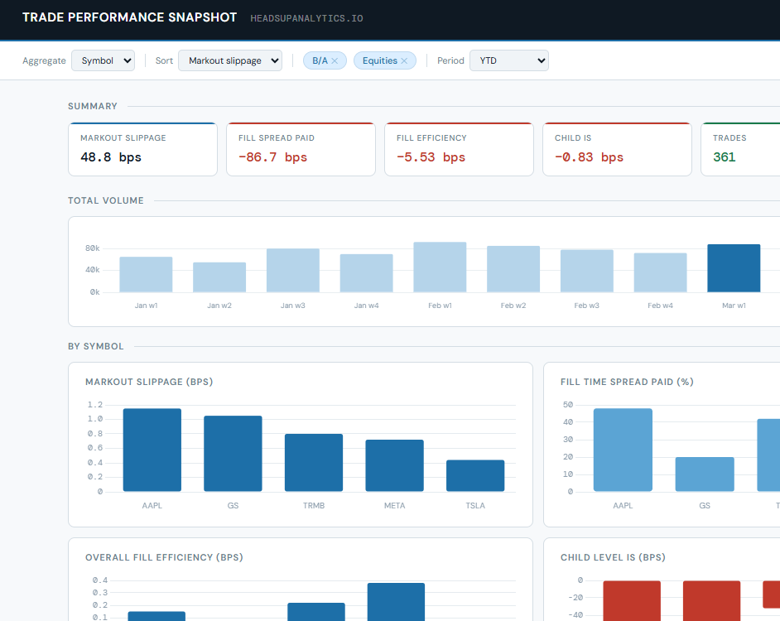The image size is (780, 621).
Task: Select the Child IS summary card
Action: click(618, 149)
